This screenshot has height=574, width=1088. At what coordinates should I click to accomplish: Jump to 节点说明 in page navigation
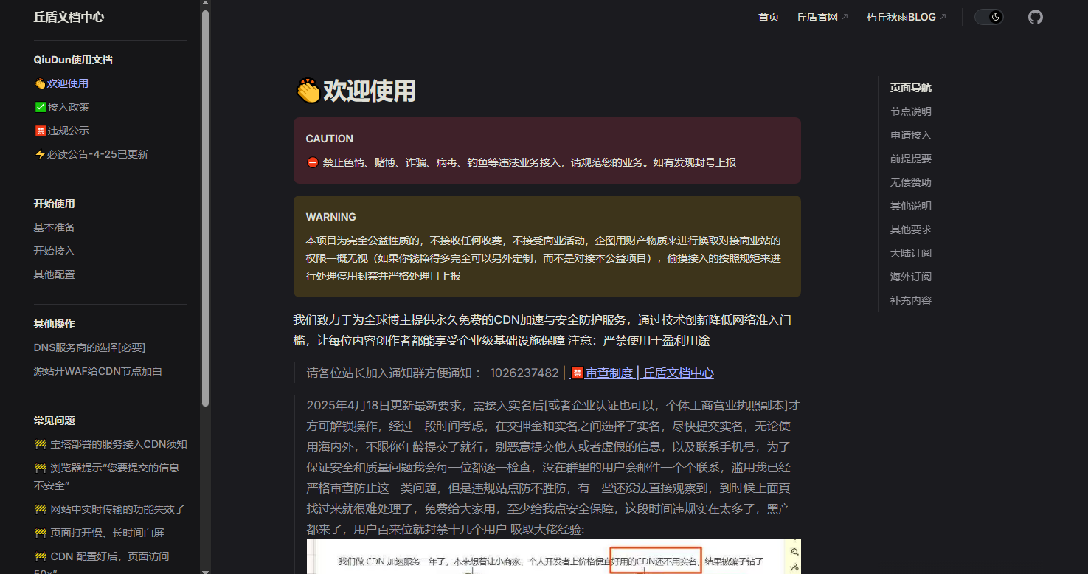pyautogui.click(x=910, y=111)
